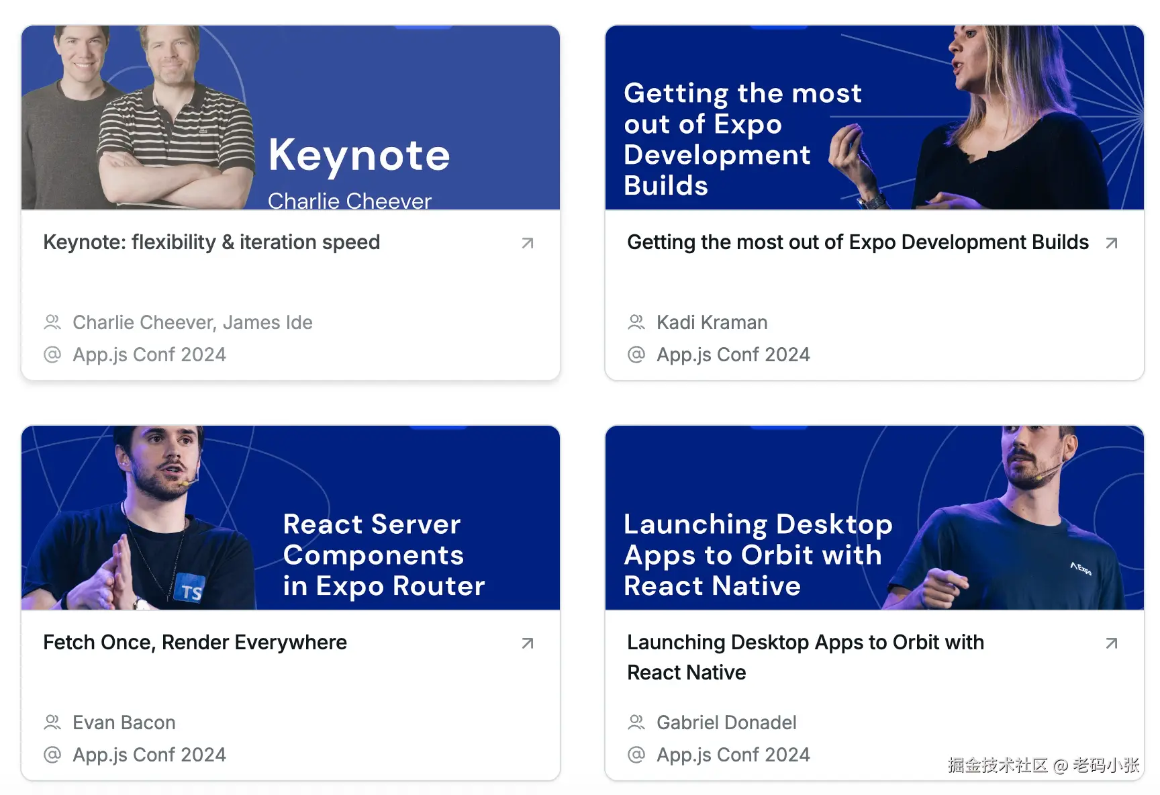1160x795 pixels.
Task: Click the @ icon under Evan Bacon
Action: tap(52, 755)
